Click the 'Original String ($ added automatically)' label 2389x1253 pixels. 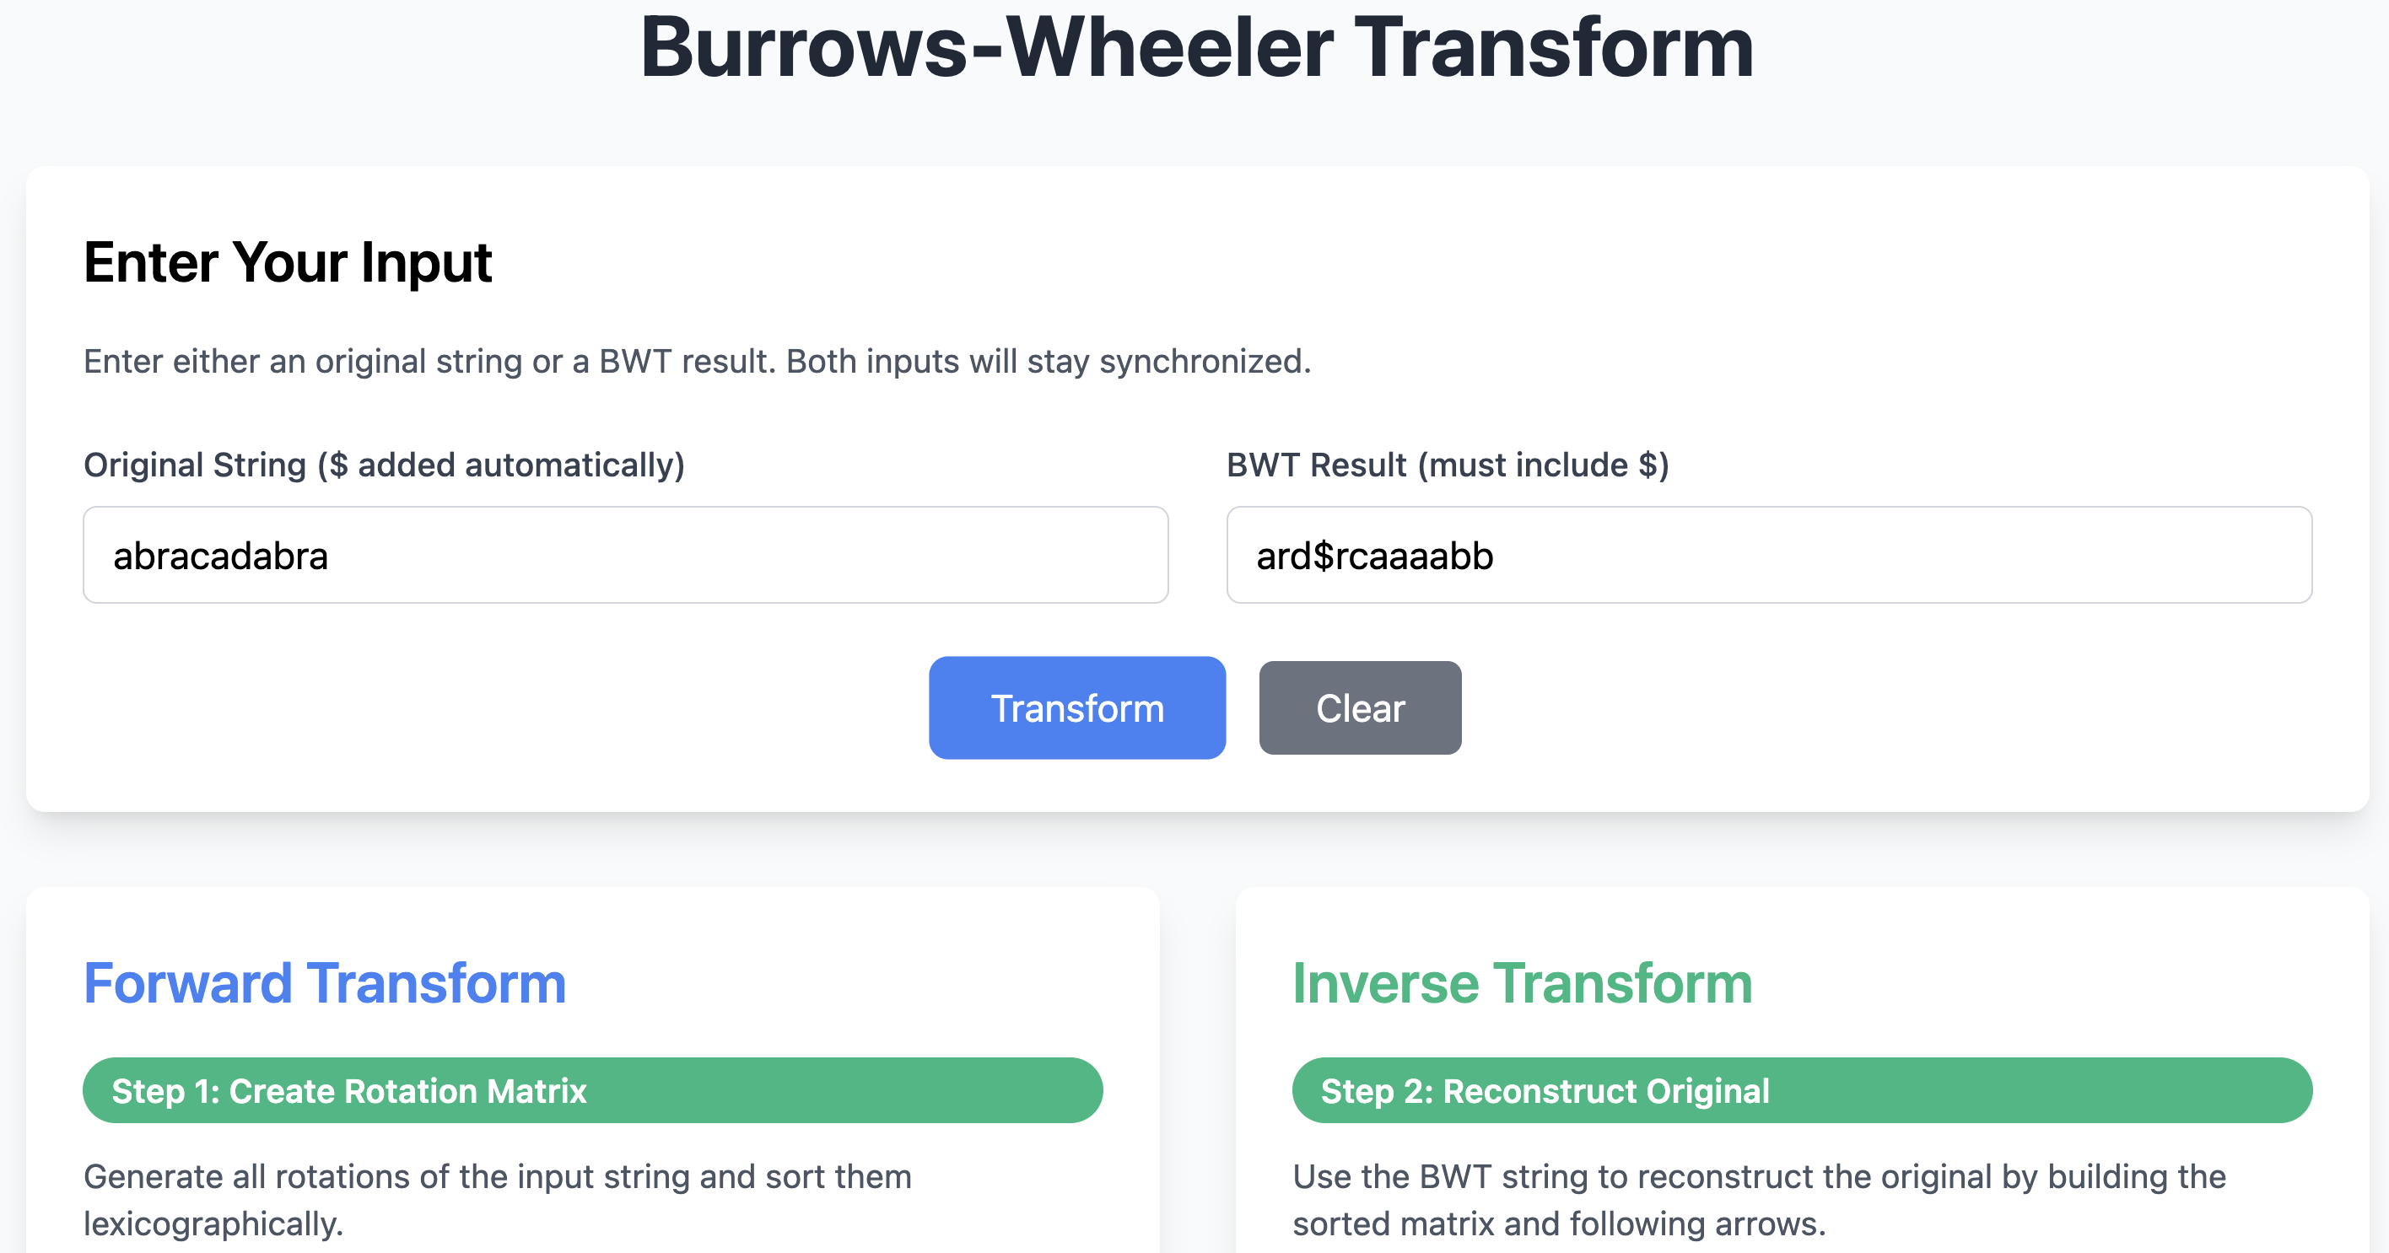tap(384, 465)
